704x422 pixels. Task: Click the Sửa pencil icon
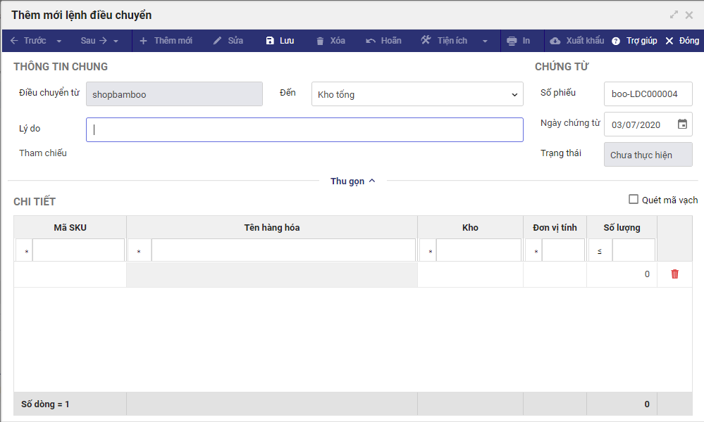coord(218,41)
